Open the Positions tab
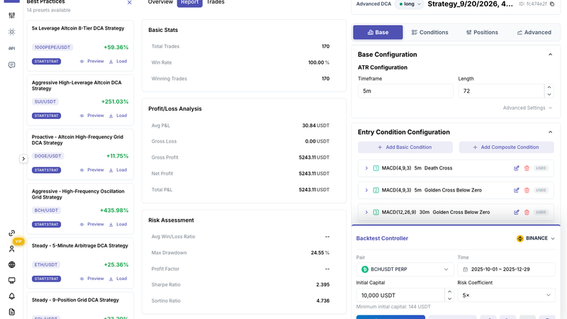Image resolution: width=567 pixels, height=319 pixels. 482,32
